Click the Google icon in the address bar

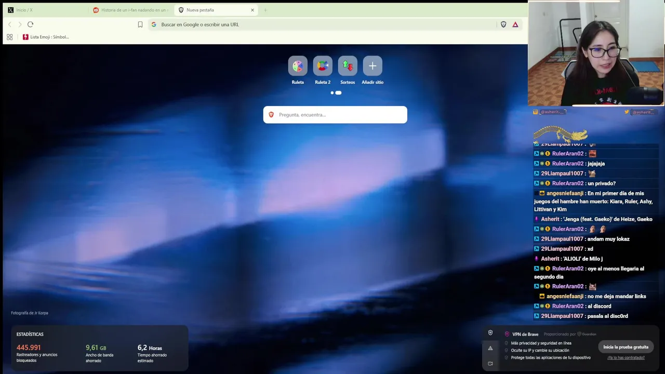coord(154,24)
